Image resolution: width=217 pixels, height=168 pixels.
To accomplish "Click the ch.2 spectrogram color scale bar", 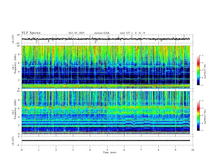I will (198, 116).
